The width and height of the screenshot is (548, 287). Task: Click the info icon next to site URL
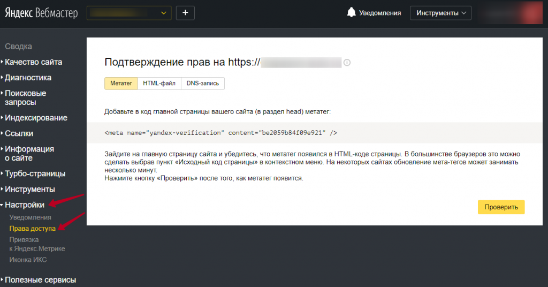coord(347,63)
